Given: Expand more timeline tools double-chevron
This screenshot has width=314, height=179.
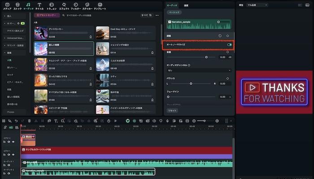Looking at the screenshot, I should [x=115, y=121].
